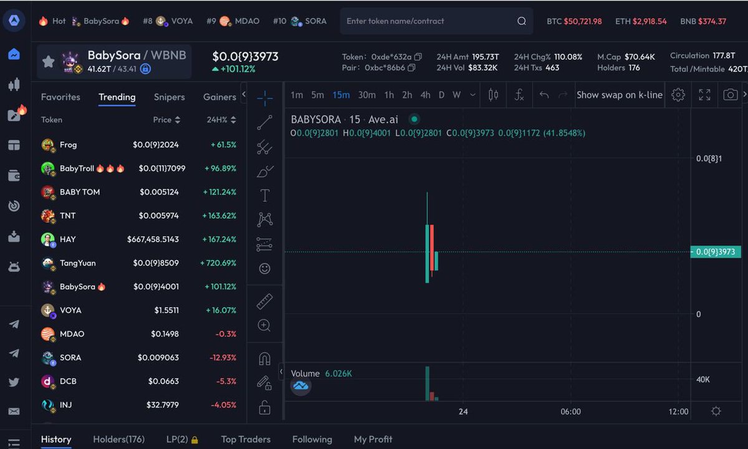Open the TangYuan token row

click(138, 263)
